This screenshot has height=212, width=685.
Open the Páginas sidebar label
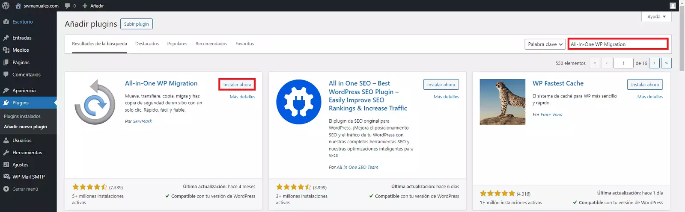pyautogui.click(x=21, y=62)
